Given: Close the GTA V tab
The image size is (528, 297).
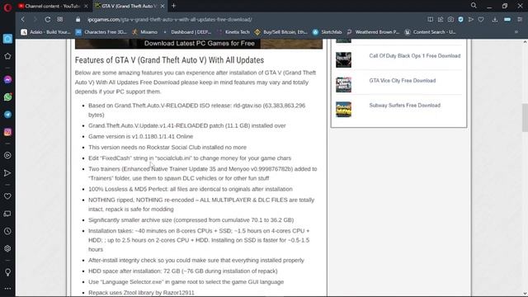Looking at the screenshot, I should [163, 6].
